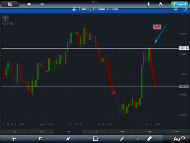Select the H8 timeframe tab
190x143 pixels.
point(68,132)
